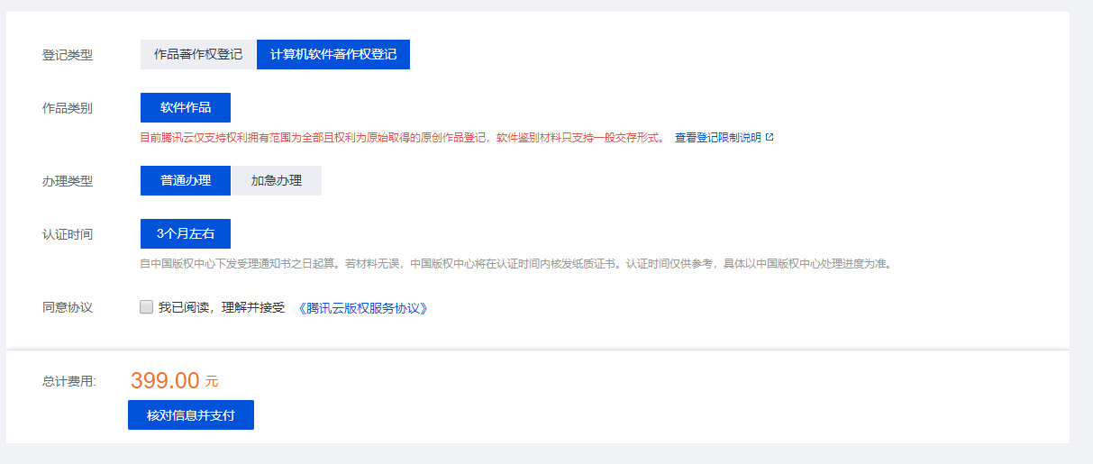Choose 3个月左右 certification time
The image size is (1093, 464).
[x=186, y=234]
